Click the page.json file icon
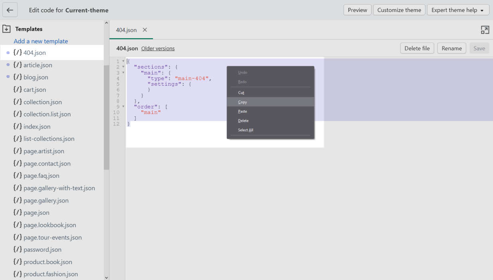493x280 pixels. click(18, 212)
